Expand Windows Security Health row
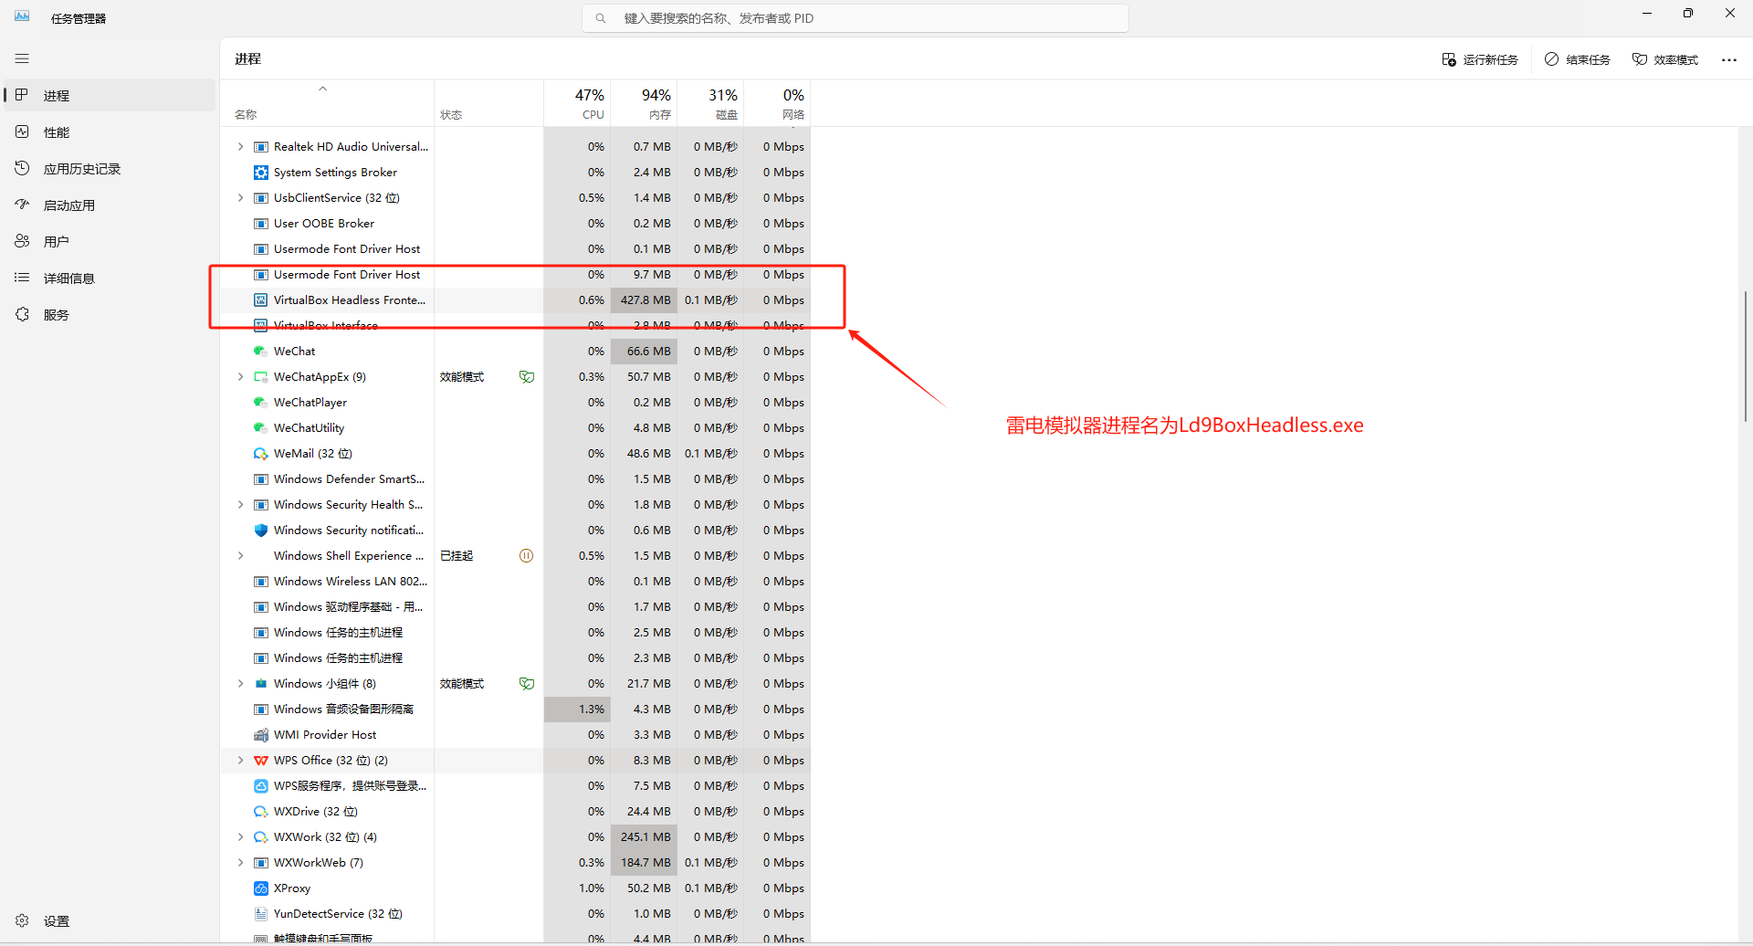This screenshot has width=1753, height=946. coord(240,505)
